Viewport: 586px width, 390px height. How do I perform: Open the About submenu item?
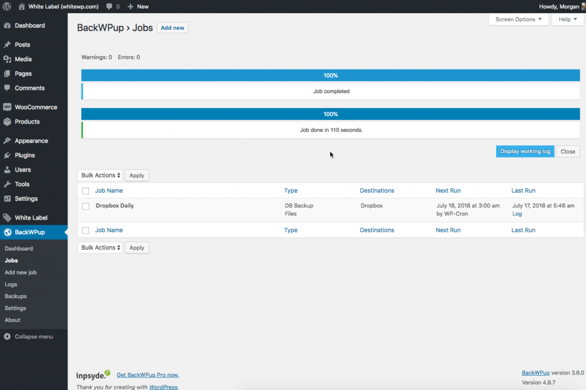pyautogui.click(x=13, y=320)
